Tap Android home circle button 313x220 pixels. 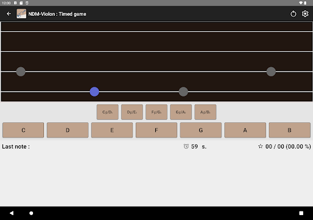31,213
